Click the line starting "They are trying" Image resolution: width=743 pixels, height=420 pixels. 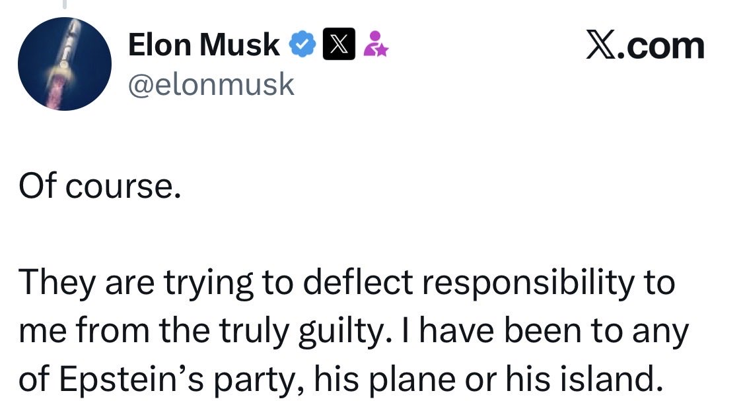[346, 284]
